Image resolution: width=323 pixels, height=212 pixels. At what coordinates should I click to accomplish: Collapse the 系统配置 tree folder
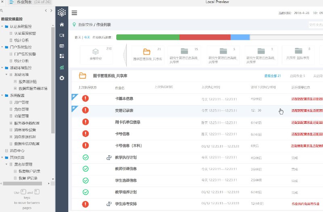pos(2,96)
